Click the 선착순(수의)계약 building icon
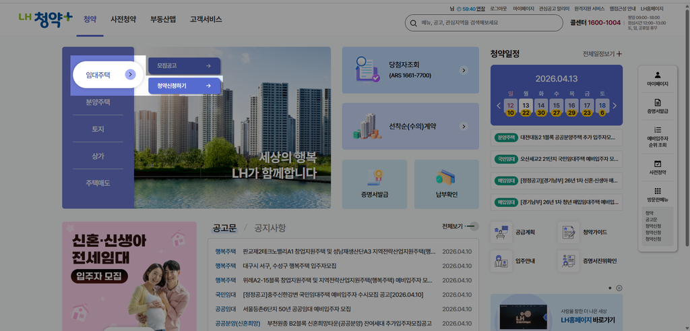690x331 pixels. pos(367,126)
